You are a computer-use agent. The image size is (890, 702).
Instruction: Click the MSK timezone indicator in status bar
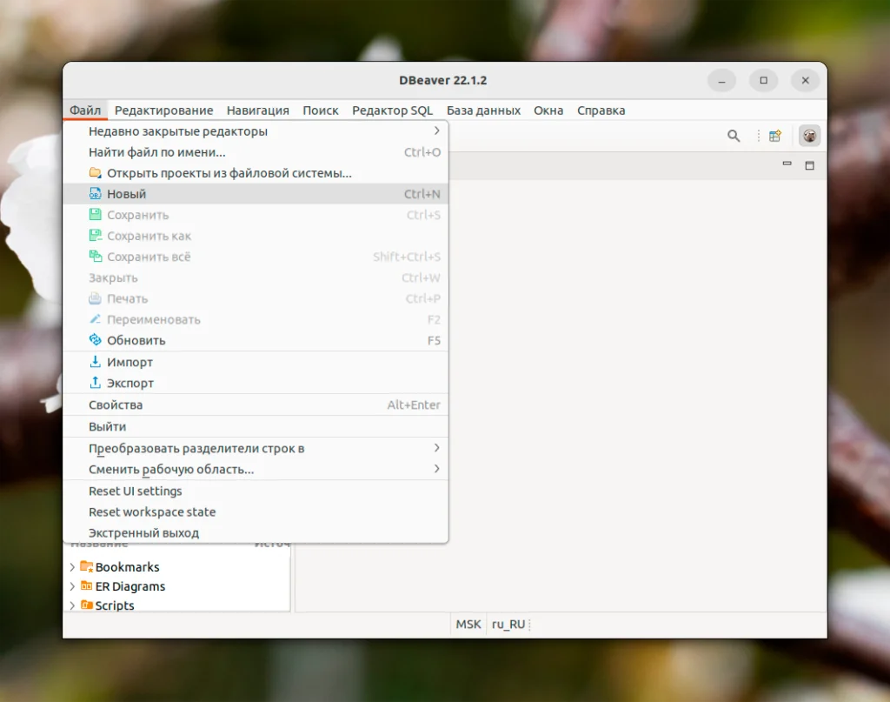pyautogui.click(x=467, y=624)
